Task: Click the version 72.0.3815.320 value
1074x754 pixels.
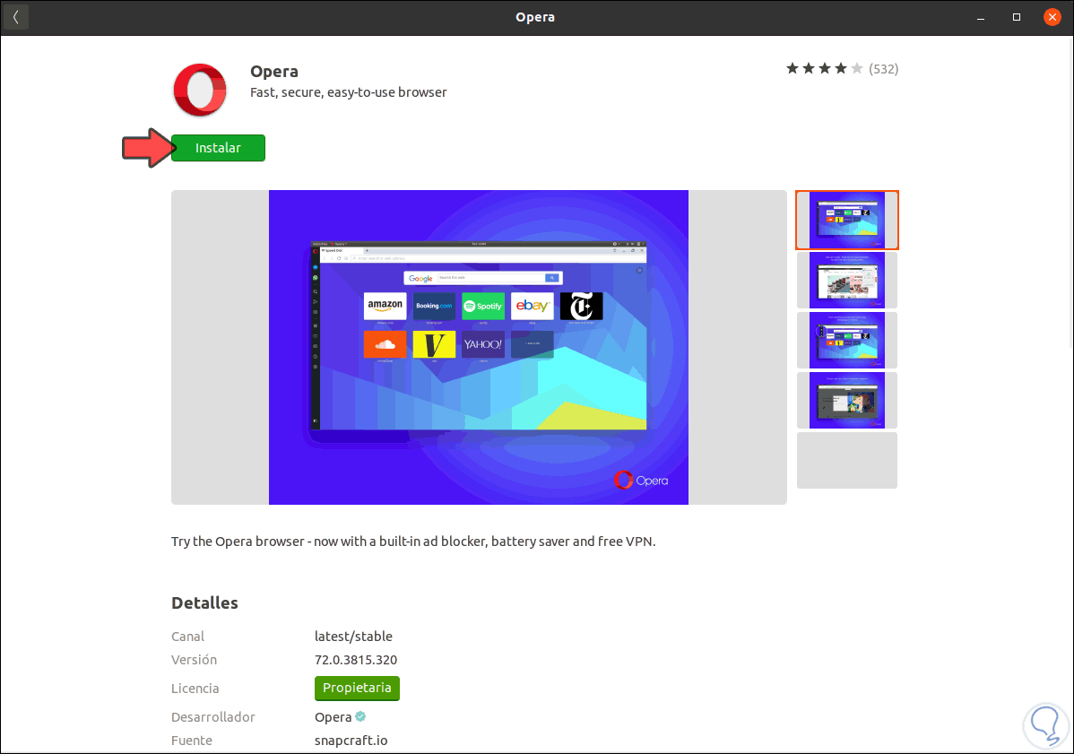Action: [356, 660]
